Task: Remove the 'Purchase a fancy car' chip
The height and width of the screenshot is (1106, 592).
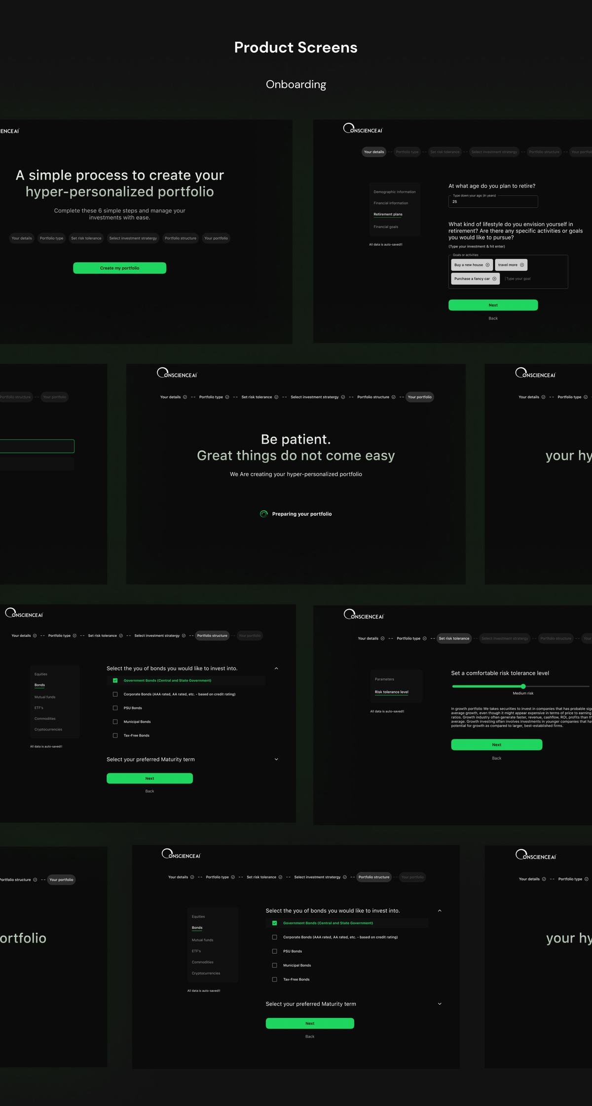Action: pyautogui.click(x=494, y=279)
